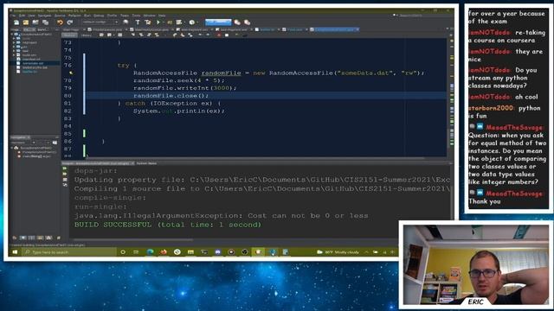
Task: Click the blue memory usage bar
Action: 218,22
